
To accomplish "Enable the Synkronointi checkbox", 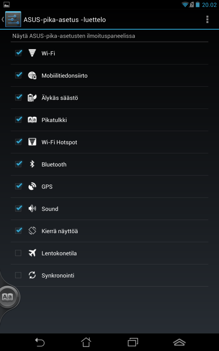I will [x=18, y=275].
